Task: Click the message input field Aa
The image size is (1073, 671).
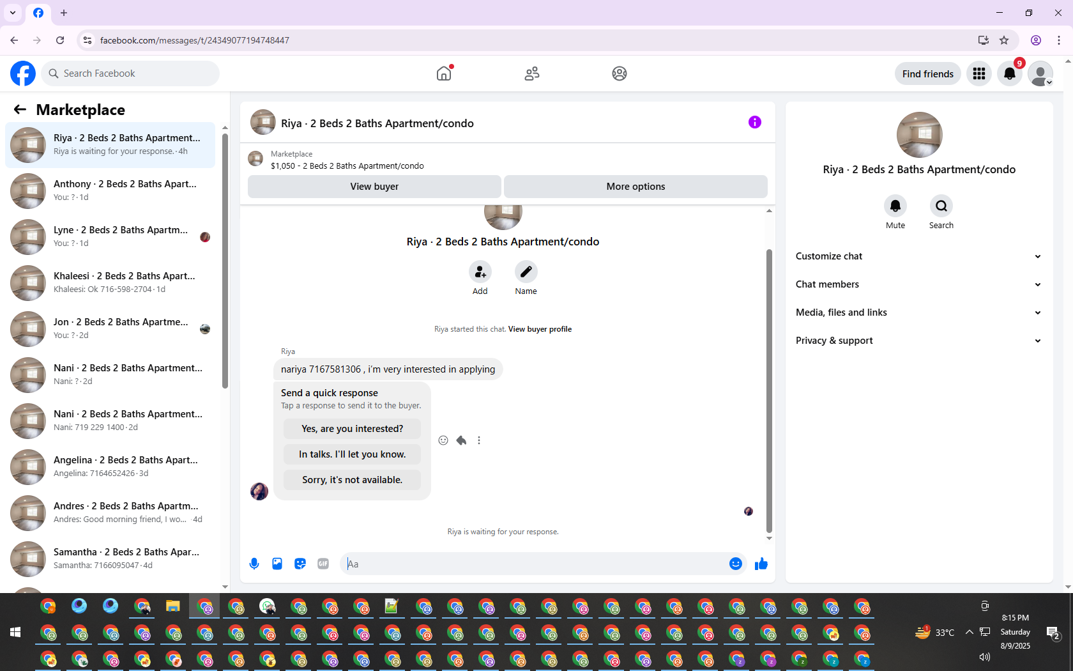Action: [x=533, y=564]
